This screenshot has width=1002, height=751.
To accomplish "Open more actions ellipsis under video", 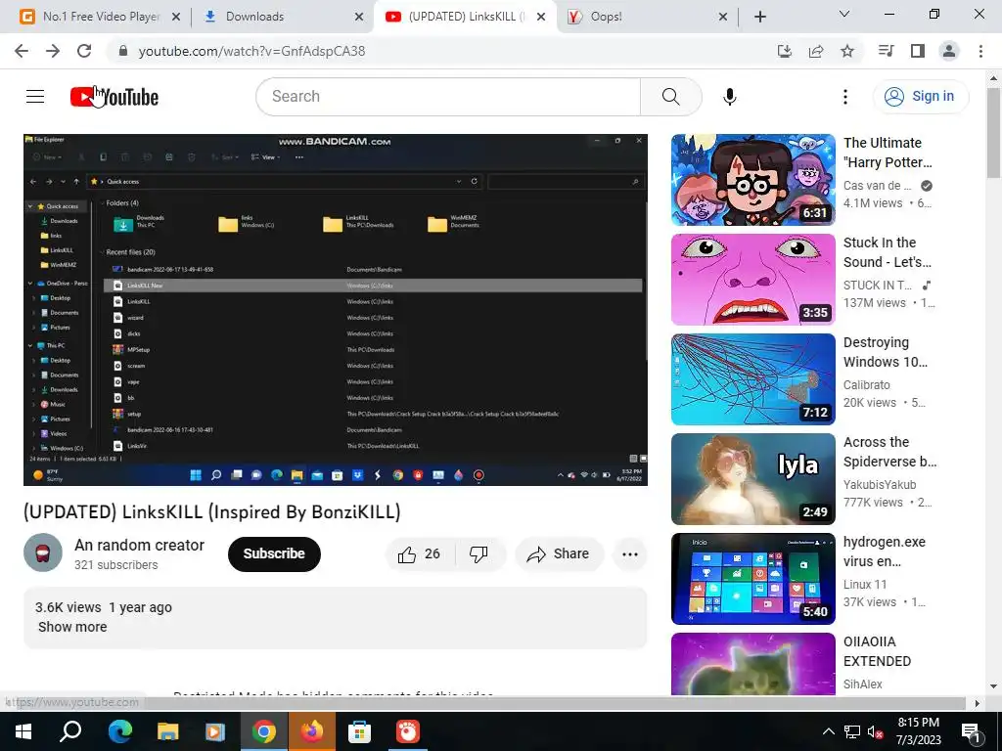I will (629, 553).
